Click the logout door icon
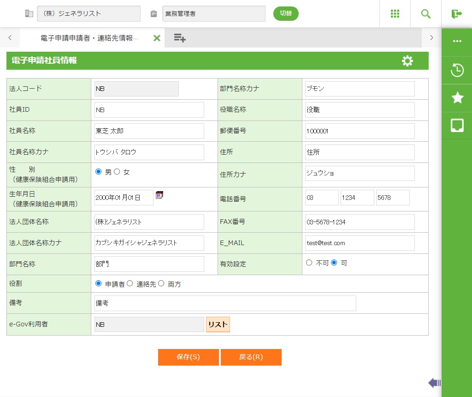 457,14
